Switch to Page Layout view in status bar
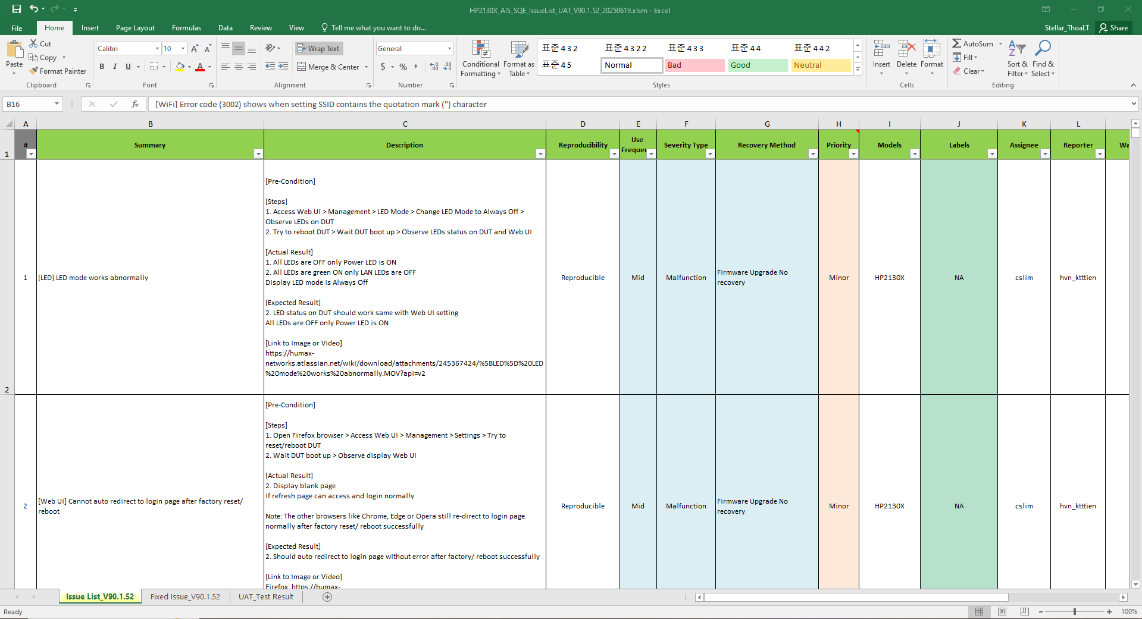Image resolution: width=1142 pixels, height=619 pixels. (1002, 611)
